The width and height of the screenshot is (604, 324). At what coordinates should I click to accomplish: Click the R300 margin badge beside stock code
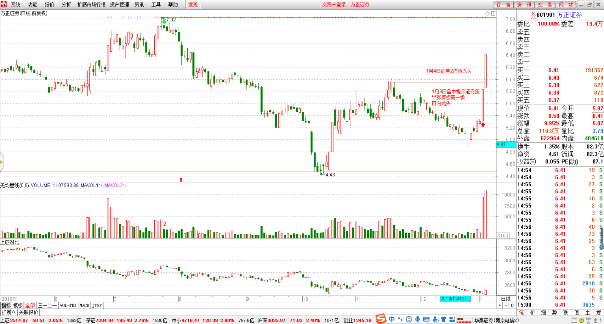533,15
